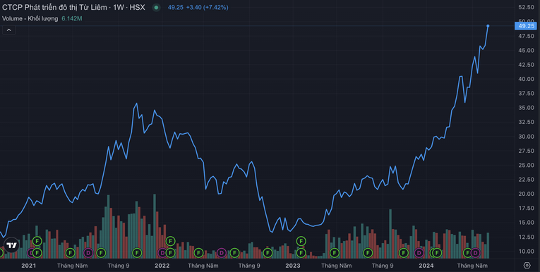Click the +3.40 (+7.42%) change value
This screenshot has width=540, height=272.
[x=207, y=7]
